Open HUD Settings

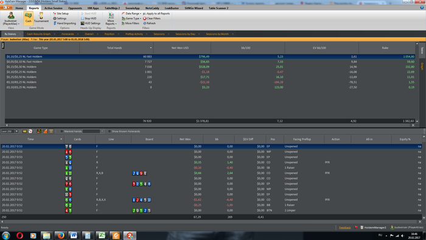(90, 23)
